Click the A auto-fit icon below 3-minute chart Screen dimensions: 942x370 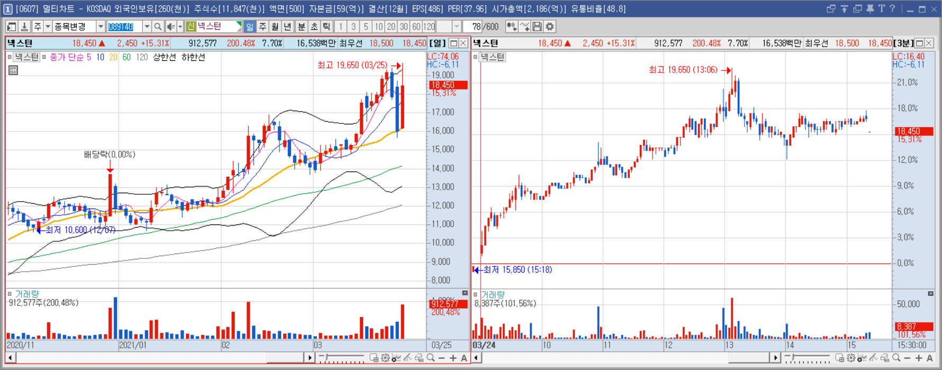930,358
